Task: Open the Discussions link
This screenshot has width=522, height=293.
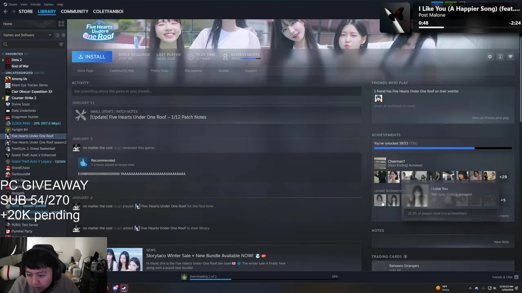Action: pyautogui.click(x=193, y=71)
